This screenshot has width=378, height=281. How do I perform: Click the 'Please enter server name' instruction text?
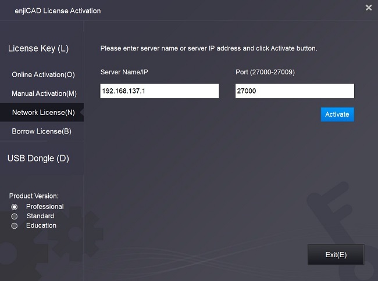pos(209,48)
